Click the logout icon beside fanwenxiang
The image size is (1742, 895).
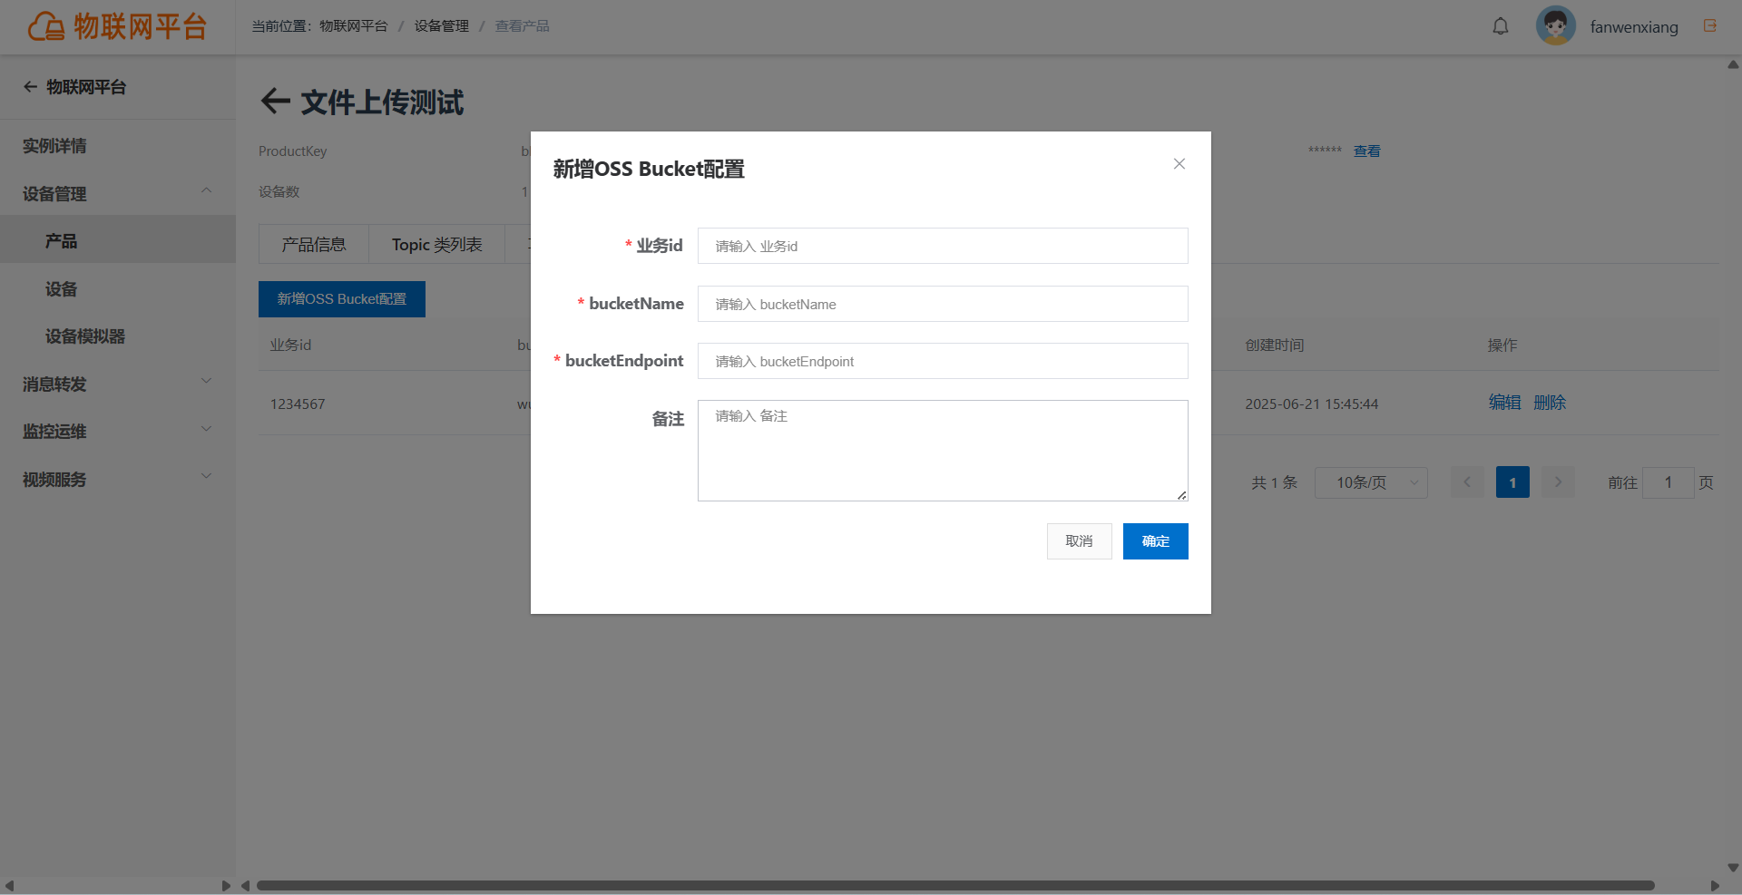tap(1710, 25)
